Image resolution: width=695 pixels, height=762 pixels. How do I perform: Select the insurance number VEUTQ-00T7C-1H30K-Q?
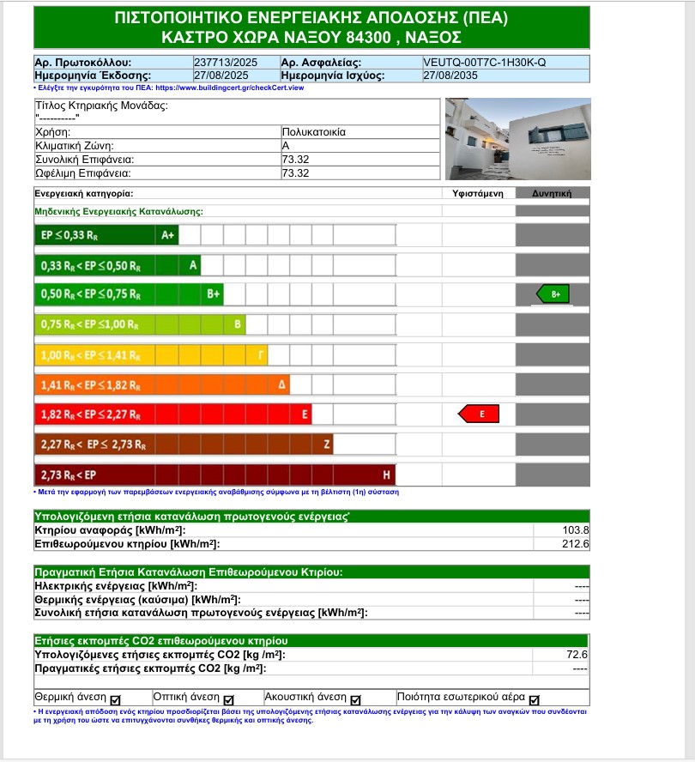(x=485, y=63)
